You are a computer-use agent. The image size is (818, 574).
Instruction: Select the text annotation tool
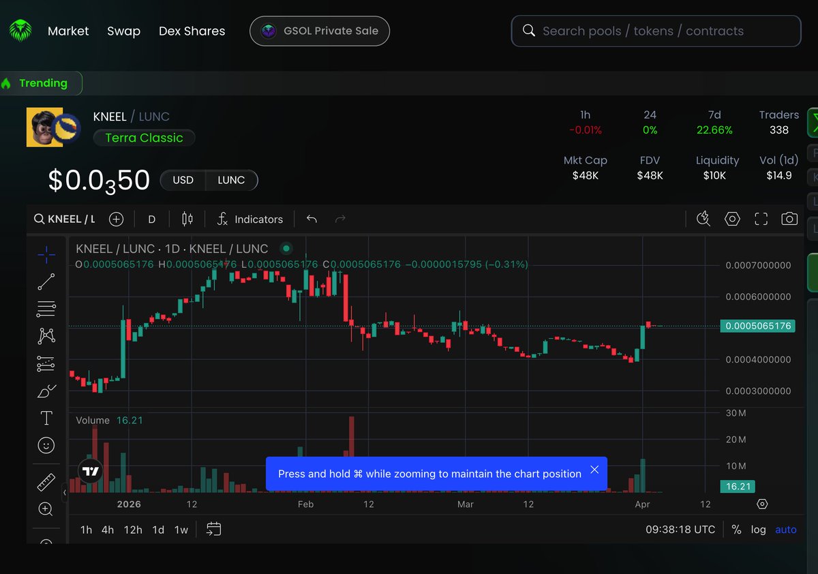[x=46, y=418]
